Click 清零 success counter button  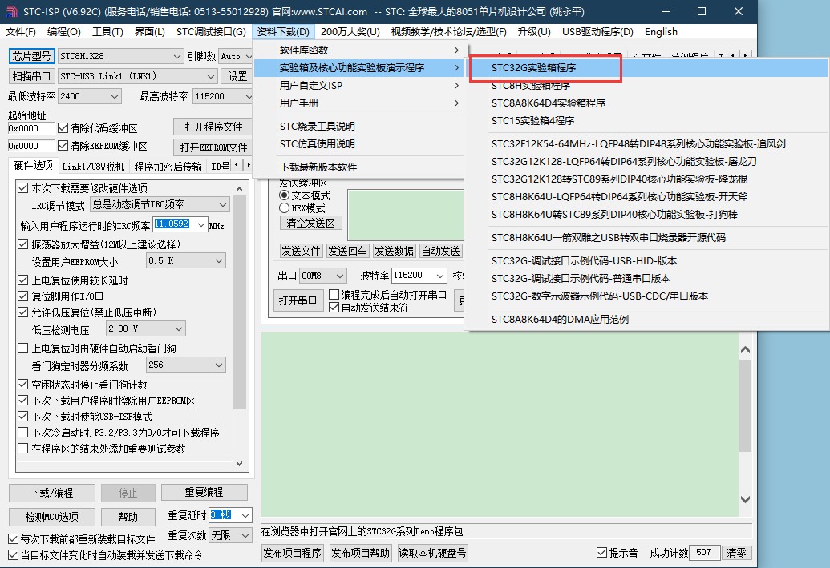point(736,553)
